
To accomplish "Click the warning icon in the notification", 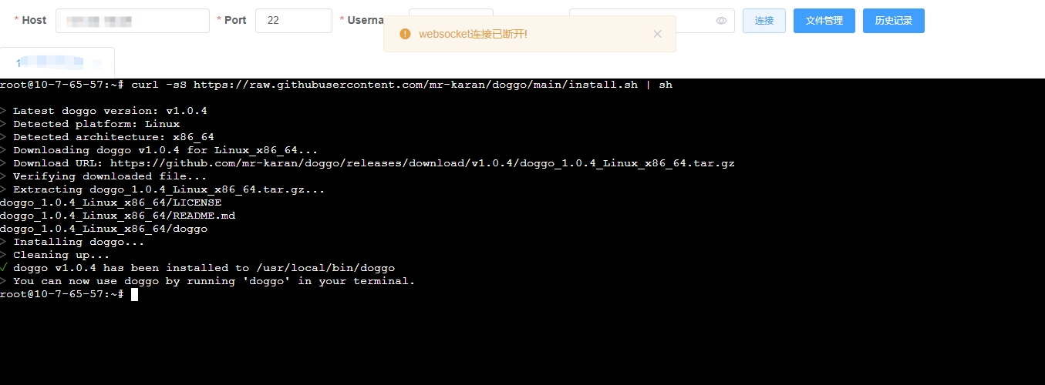I will click(406, 34).
